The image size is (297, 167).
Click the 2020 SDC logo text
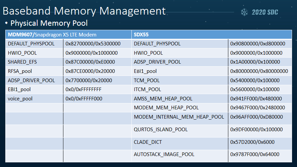coord(265,13)
